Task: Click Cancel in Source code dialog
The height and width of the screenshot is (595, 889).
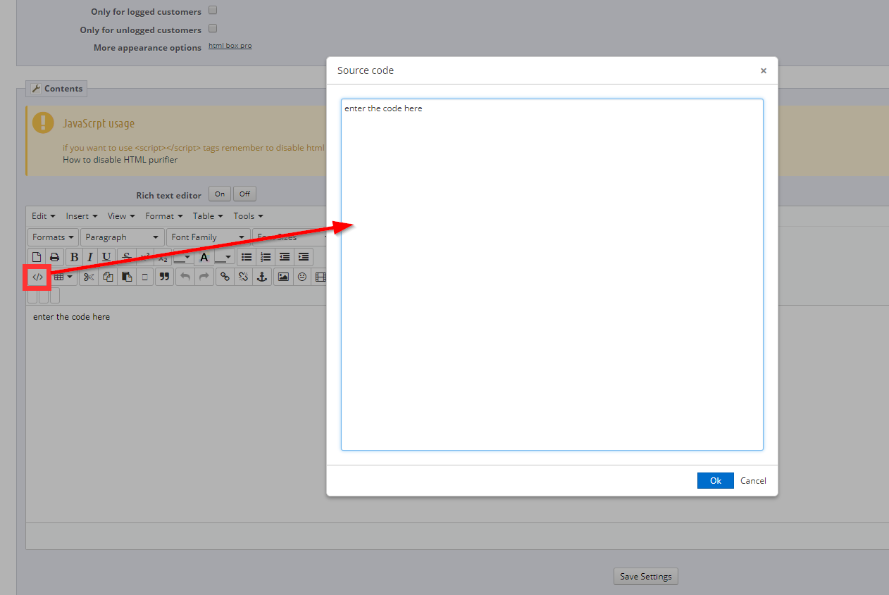Action: [x=753, y=480]
